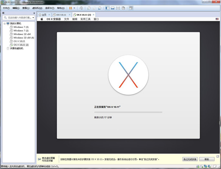Close the library panel with its X

click(34, 13)
